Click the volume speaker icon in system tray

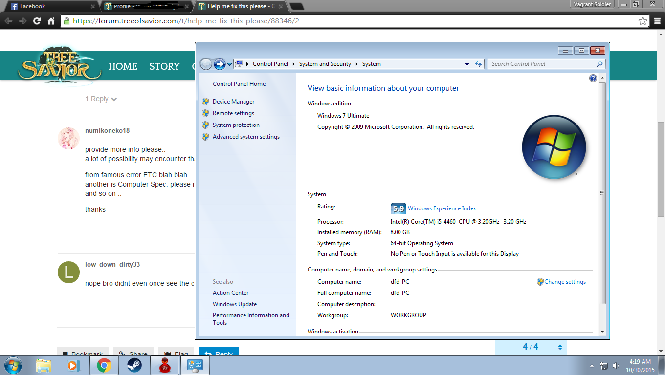point(616,366)
